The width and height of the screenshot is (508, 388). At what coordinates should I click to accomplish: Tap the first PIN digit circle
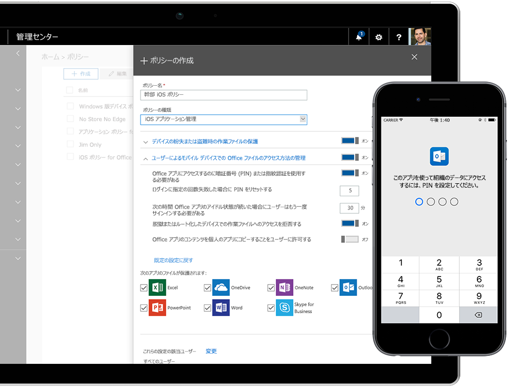(419, 202)
